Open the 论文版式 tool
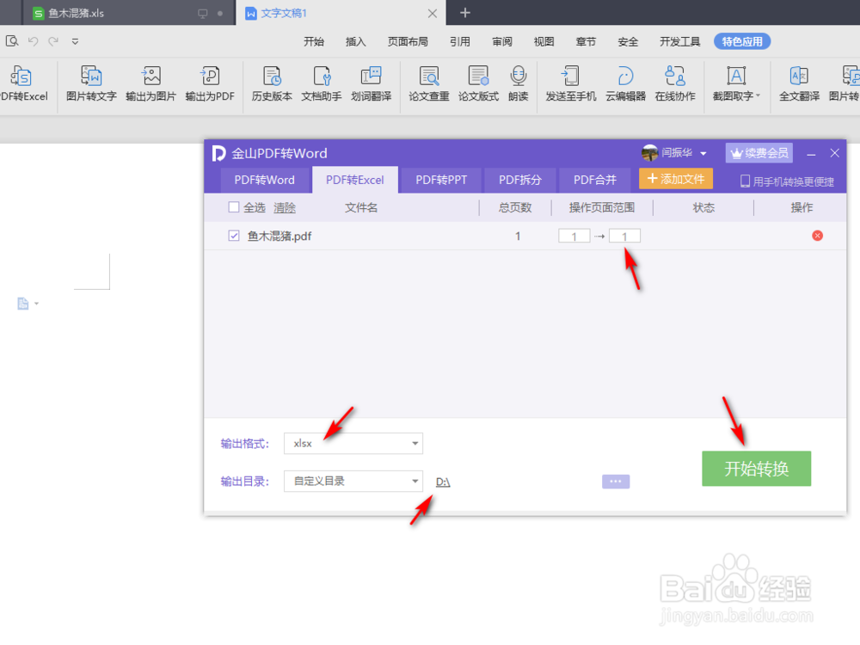Screen dimensions: 860x645 (x=478, y=83)
